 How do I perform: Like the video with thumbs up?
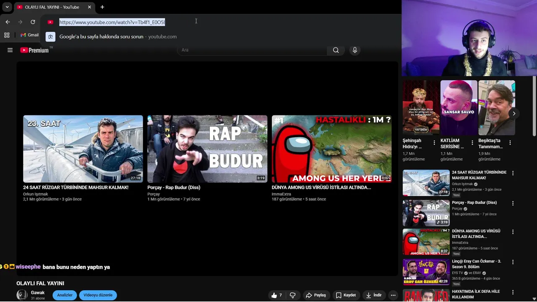(x=277, y=295)
